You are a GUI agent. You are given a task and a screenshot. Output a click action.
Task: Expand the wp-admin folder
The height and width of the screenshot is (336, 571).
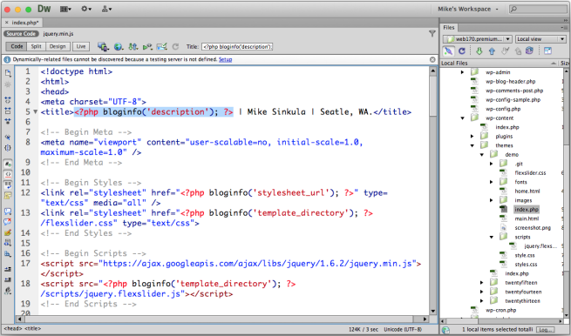[463, 72]
